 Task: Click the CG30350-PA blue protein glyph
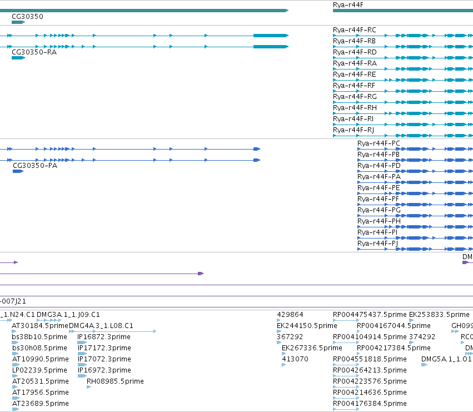[18, 171]
